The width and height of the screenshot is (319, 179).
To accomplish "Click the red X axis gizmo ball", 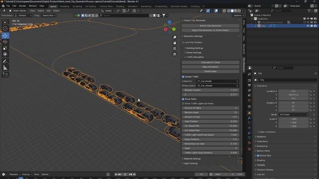I will (165, 29).
